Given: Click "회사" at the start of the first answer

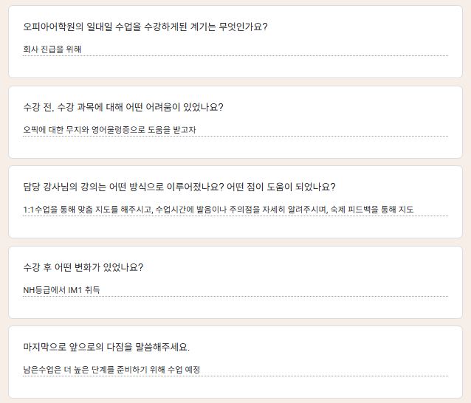Looking at the screenshot, I should click(30, 49).
